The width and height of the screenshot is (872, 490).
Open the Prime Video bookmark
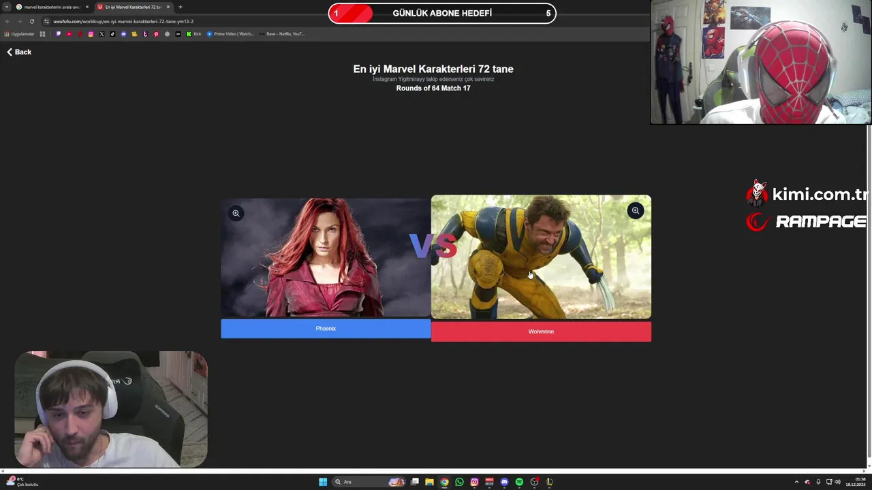click(x=230, y=34)
